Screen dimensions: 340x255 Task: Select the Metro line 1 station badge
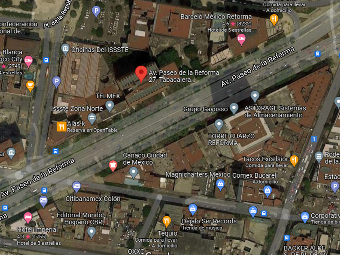[314, 139]
